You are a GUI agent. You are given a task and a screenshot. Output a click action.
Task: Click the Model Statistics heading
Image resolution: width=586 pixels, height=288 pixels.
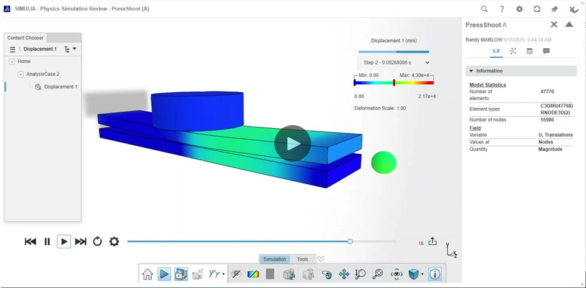point(488,85)
